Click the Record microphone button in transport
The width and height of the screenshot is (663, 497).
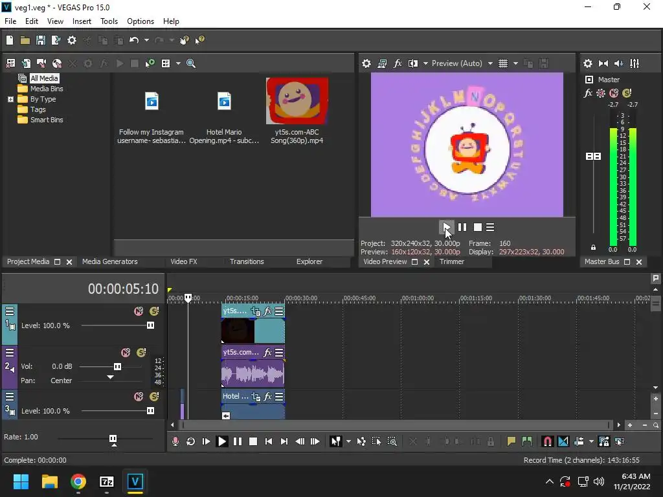click(175, 441)
